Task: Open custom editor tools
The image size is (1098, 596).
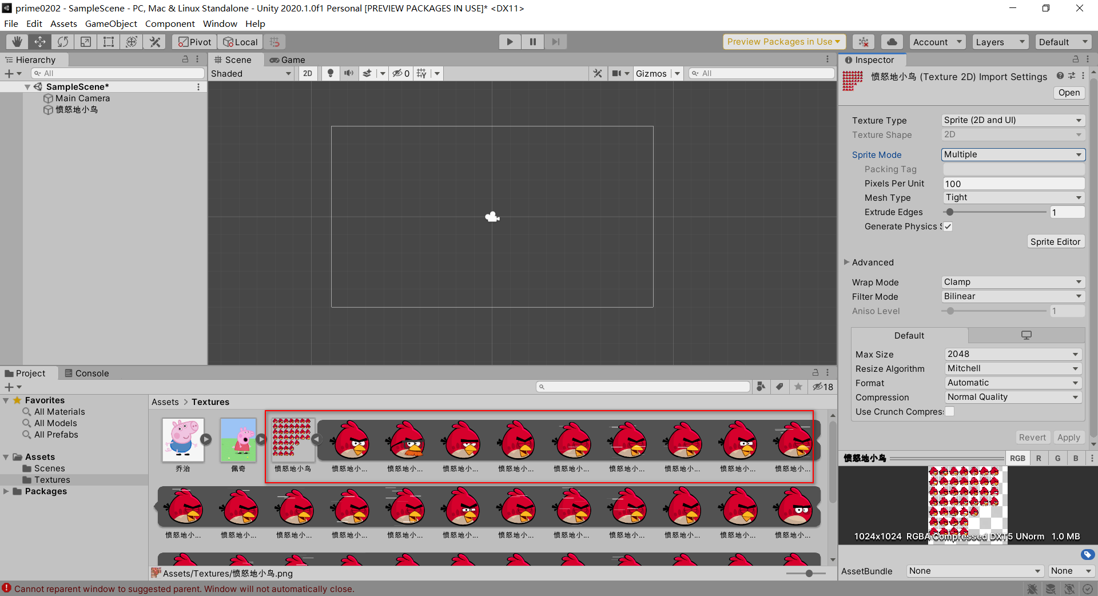Action: pyautogui.click(x=154, y=42)
